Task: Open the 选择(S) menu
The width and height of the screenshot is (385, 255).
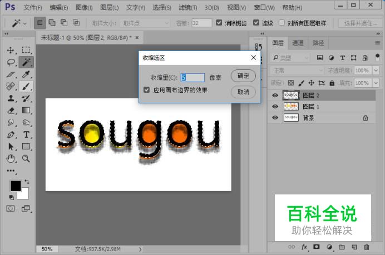Action: pos(161,8)
